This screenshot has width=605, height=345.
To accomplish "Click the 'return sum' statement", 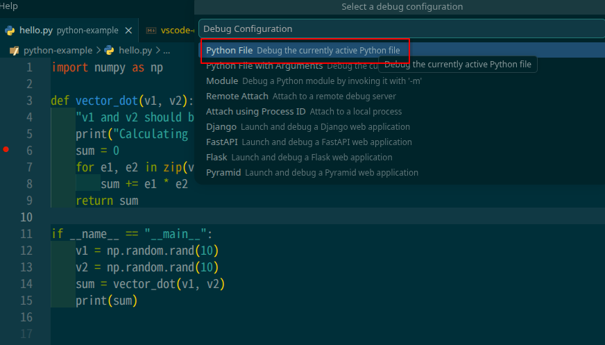I will click(x=107, y=201).
